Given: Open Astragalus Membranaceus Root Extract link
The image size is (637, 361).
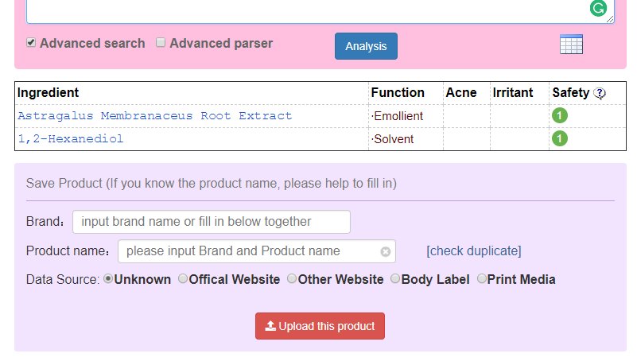Looking at the screenshot, I should pyautogui.click(x=155, y=116).
